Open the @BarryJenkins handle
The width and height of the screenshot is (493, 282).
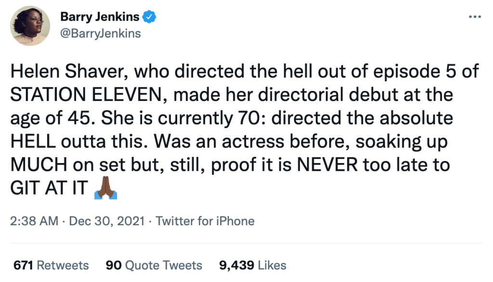pyautogui.click(x=101, y=33)
